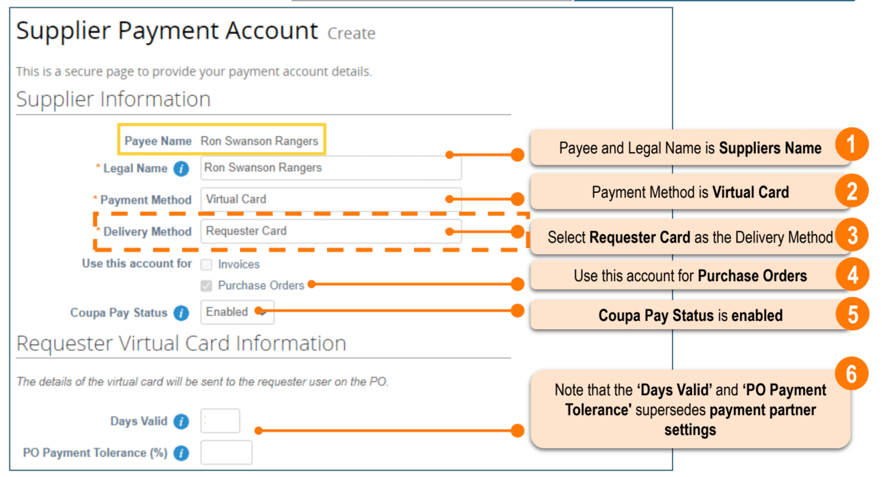Click the Requester Virtual Card Information heading
Screen dimensions: 882x477
pos(181,343)
